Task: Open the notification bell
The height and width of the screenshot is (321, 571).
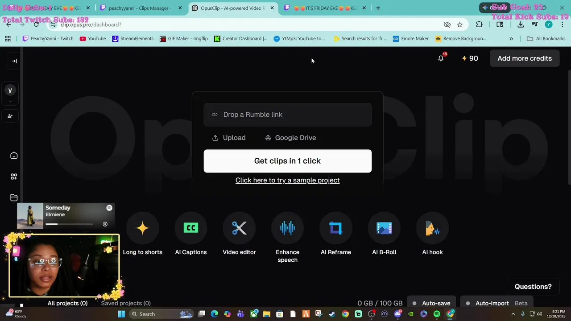Action: point(441,58)
